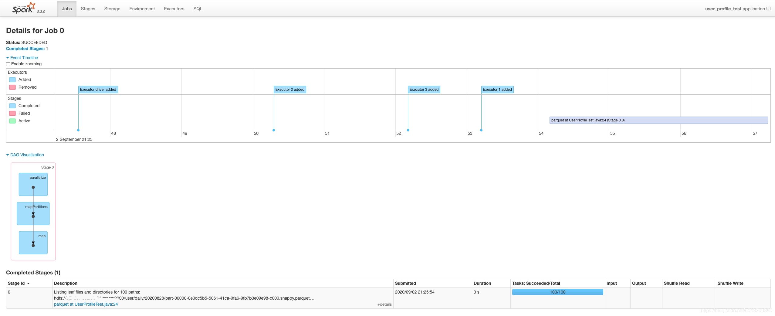Image resolution: width=775 pixels, height=316 pixels.
Task: Enable zooming checkbox in timeline
Action: [x=8, y=64]
